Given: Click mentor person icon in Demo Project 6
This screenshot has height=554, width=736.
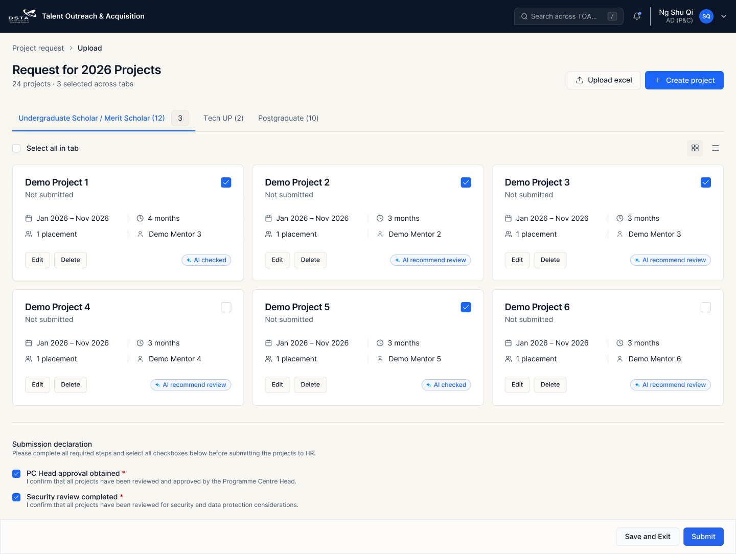Looking at the screenshot, I should [x=619, y=359].
